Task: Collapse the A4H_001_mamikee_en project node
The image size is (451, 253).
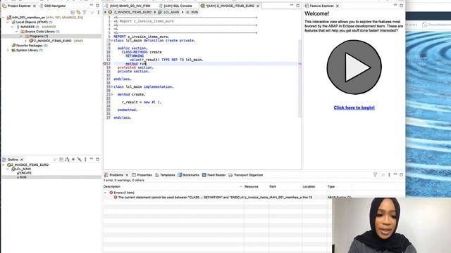Action: [4, 18]
